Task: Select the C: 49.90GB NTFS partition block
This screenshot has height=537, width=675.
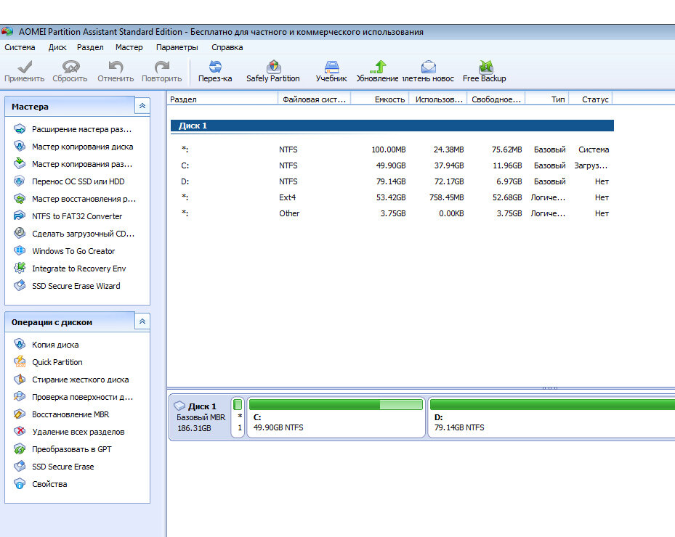Action: tap(336, 417)
